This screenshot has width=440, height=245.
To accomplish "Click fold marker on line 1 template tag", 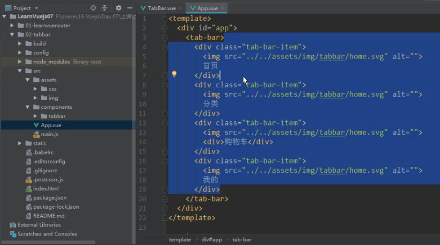I will click(x=165, y=18).
